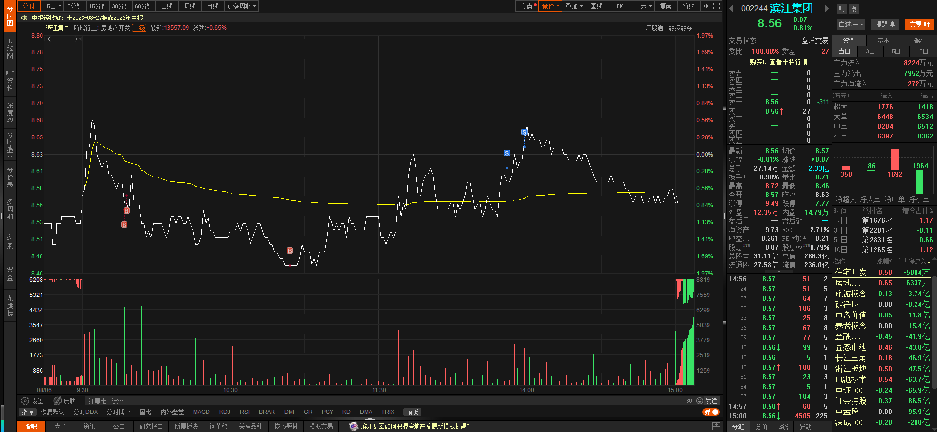This screenshot has height=432, width=937.
Task: Click the 指标 indicator button
Action: pos(27,412)
